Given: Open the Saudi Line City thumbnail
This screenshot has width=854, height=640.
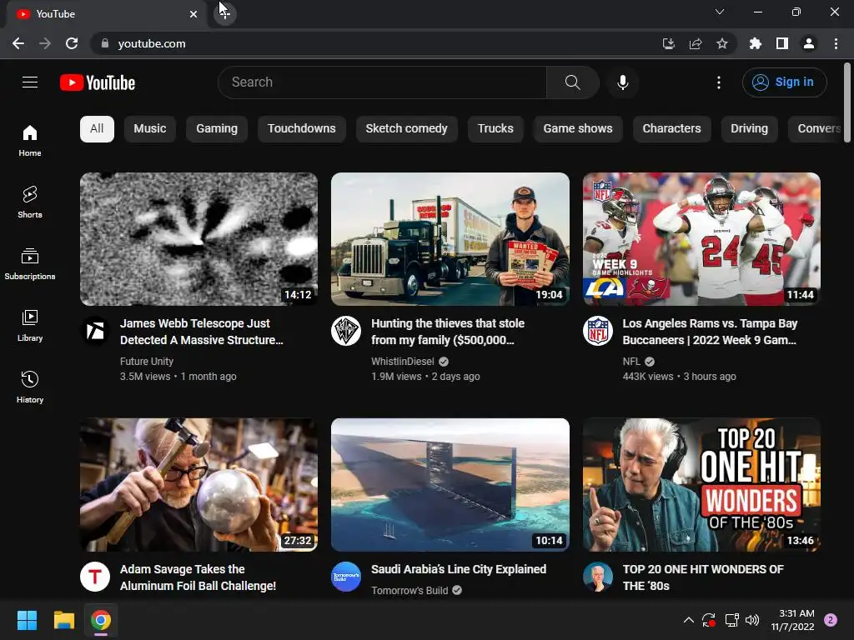Looking at the screenshot, I should coord(450,485).
